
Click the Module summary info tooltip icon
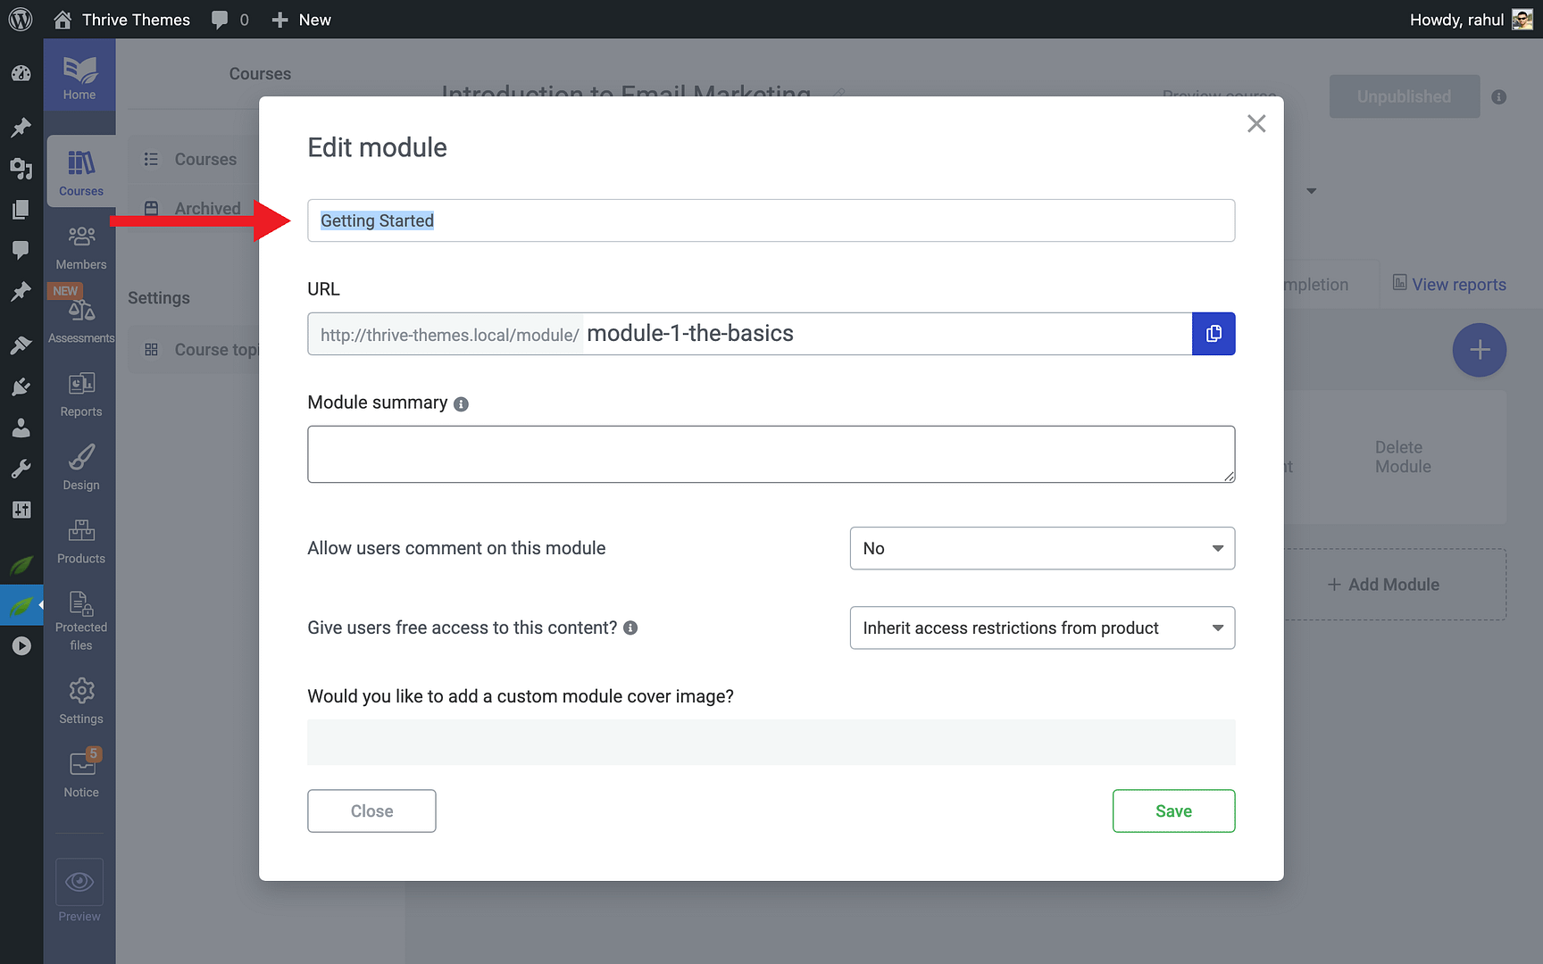(461, 403)
